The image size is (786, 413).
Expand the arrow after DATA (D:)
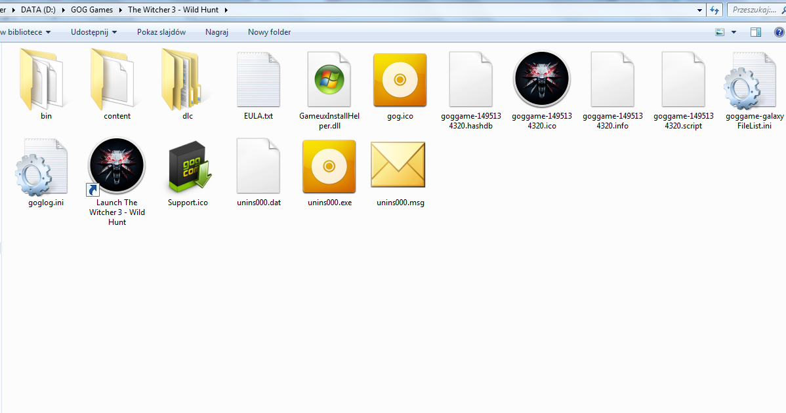pyautogui.click(x=64, y=10)
